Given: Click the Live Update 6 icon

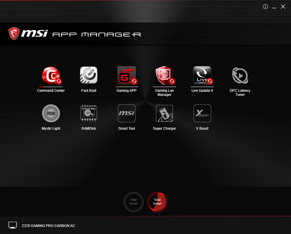Looking at the screenshot, I should point(202,75).
